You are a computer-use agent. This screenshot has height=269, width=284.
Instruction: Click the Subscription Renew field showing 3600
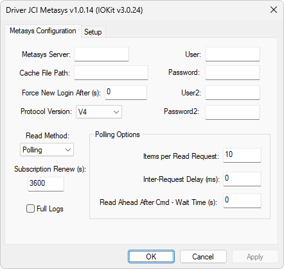[46, 184]
